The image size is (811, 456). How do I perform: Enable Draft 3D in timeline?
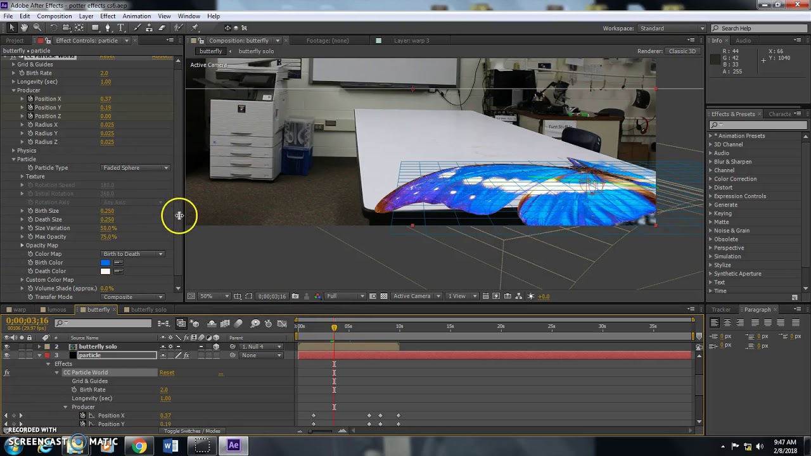tap(195, 323)
